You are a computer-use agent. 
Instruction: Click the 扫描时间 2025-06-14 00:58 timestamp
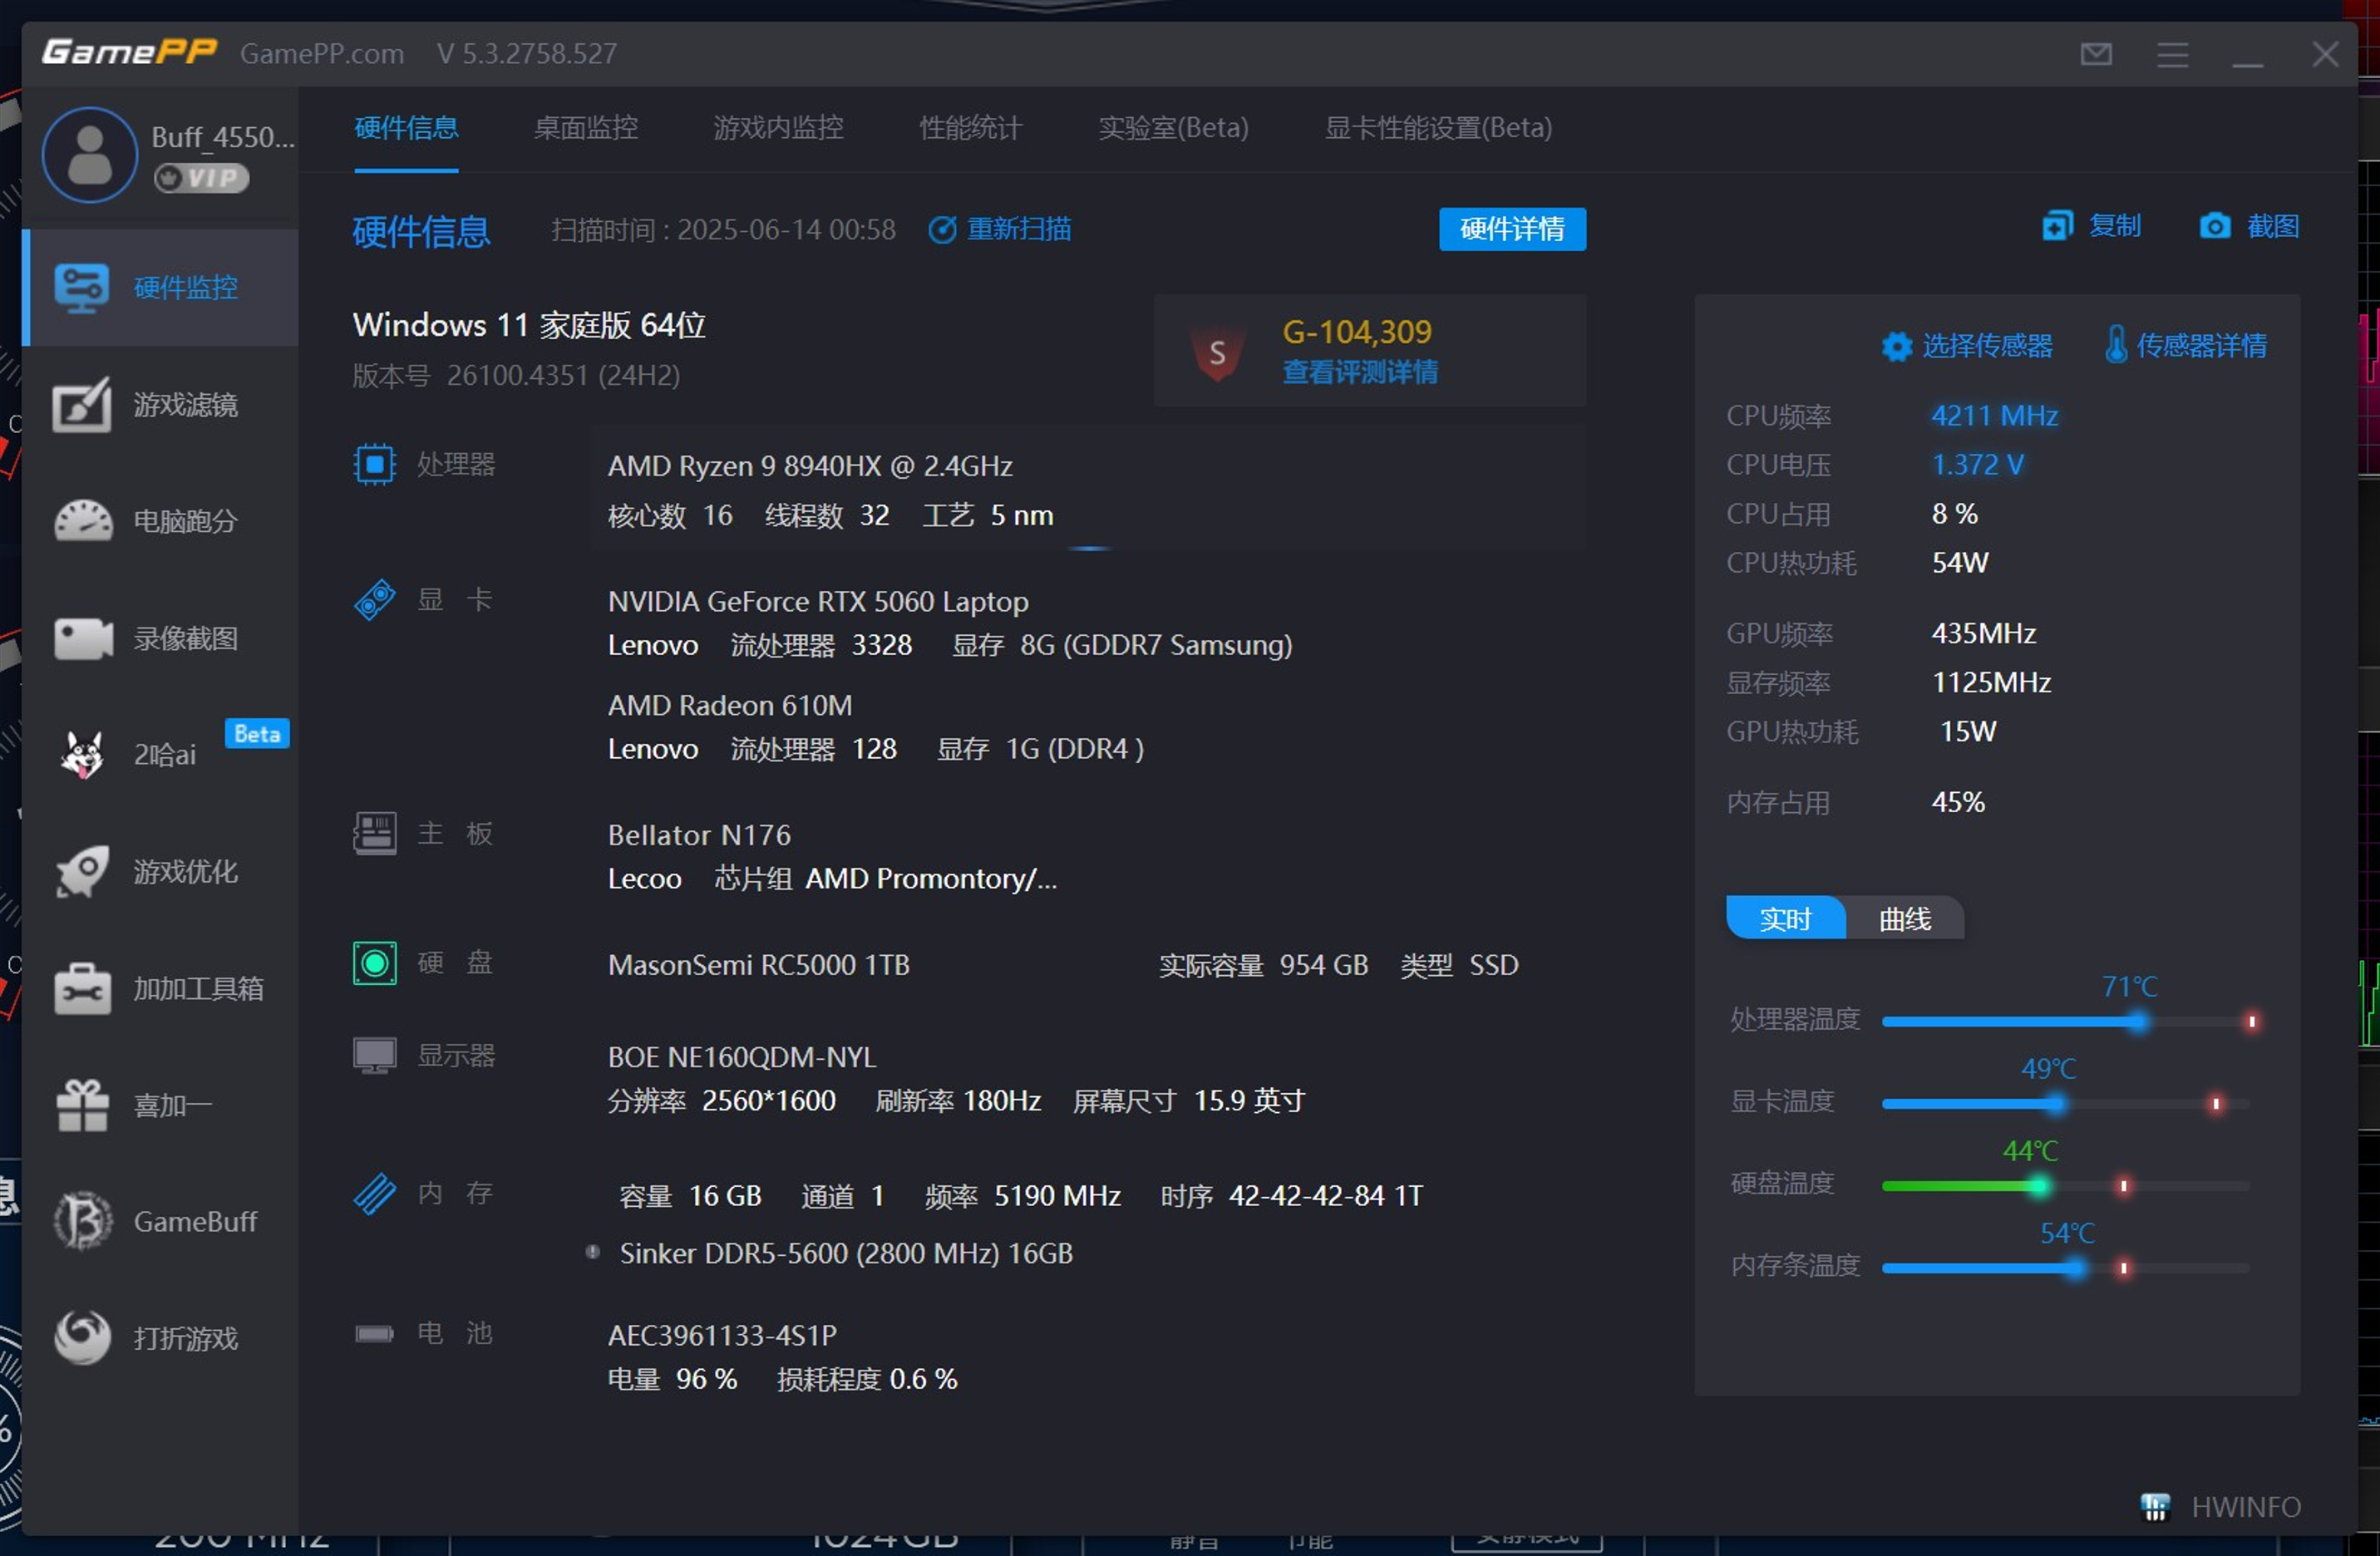(x=723, y=230)
